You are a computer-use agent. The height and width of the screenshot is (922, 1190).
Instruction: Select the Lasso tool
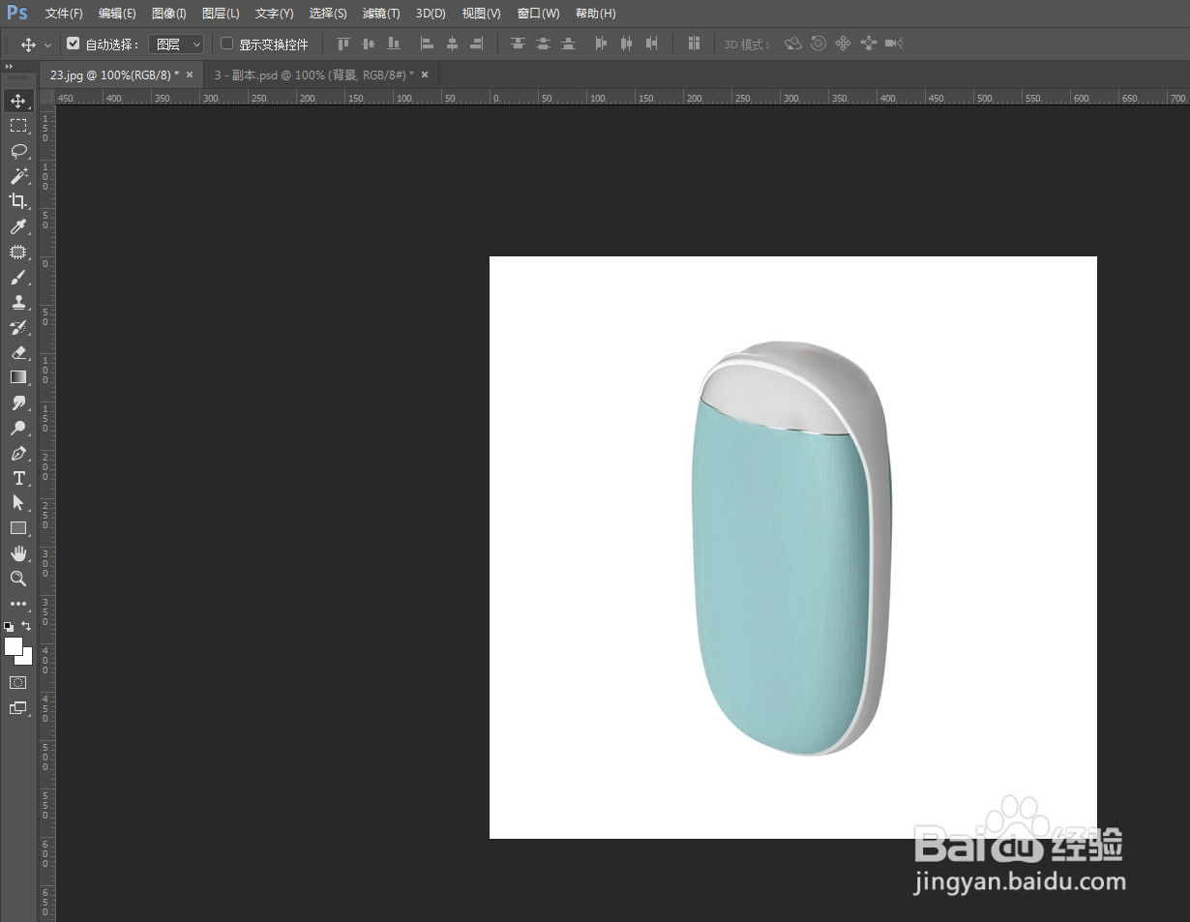[18, 151]
